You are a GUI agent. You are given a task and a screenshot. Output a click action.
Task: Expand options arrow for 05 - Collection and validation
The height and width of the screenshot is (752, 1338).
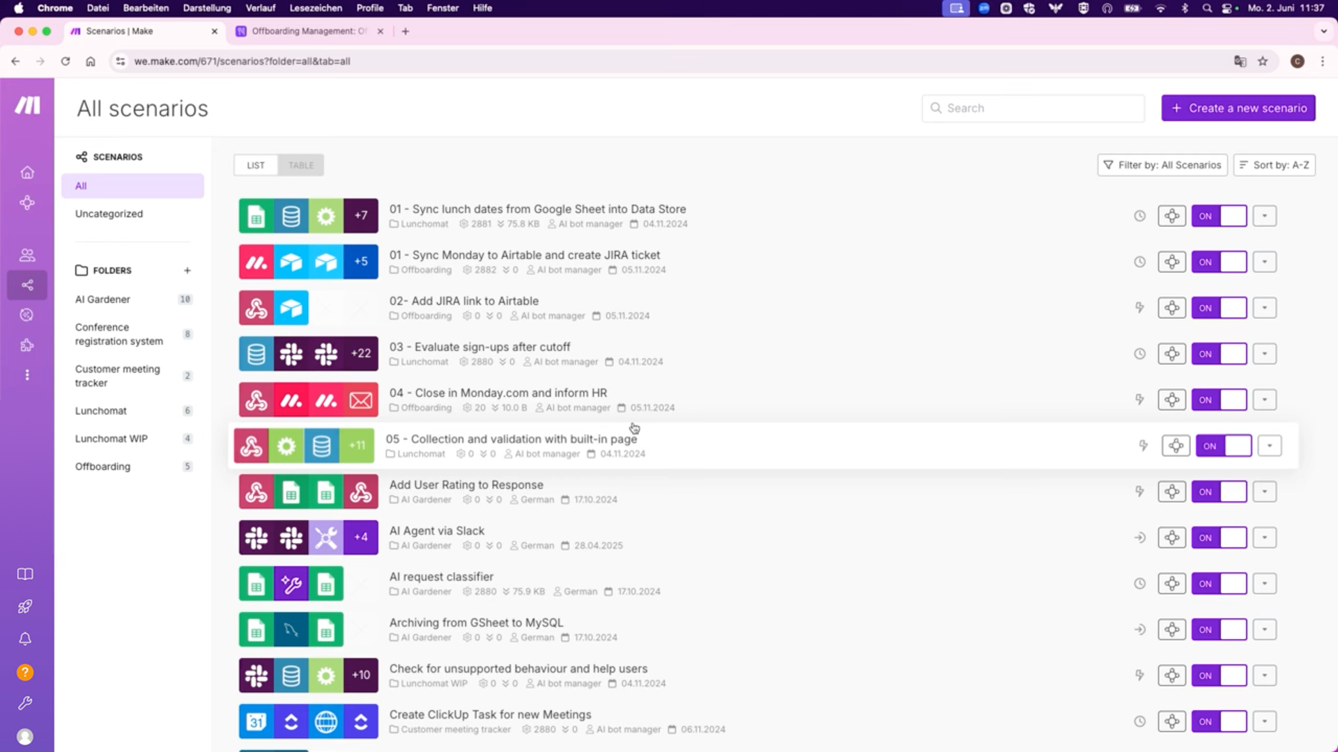(x=1270, y=446)
